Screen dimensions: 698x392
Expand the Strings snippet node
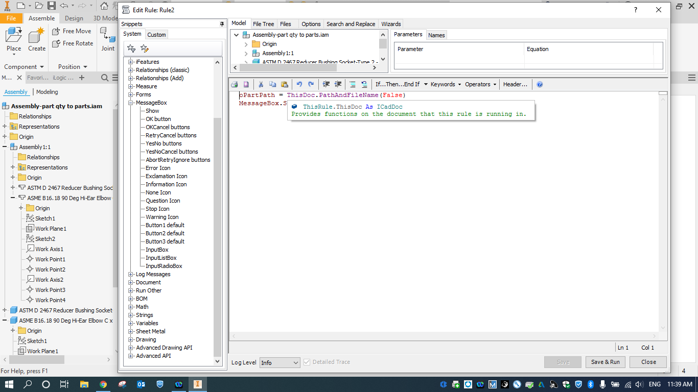point(131,315)
